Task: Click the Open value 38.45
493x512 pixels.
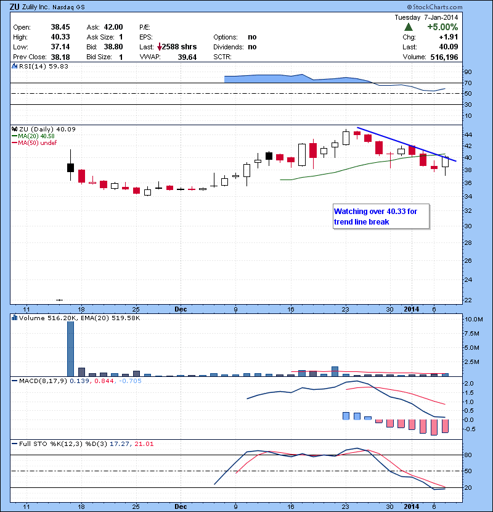Action: pos(60,27)
